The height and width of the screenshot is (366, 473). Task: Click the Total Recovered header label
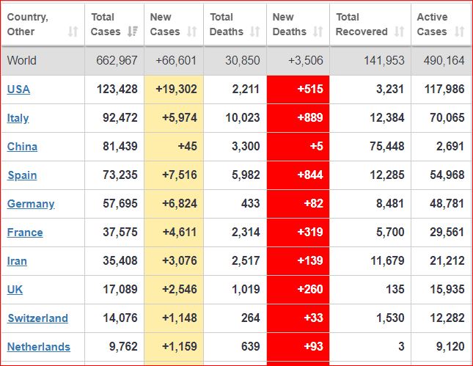pos(362,24)
